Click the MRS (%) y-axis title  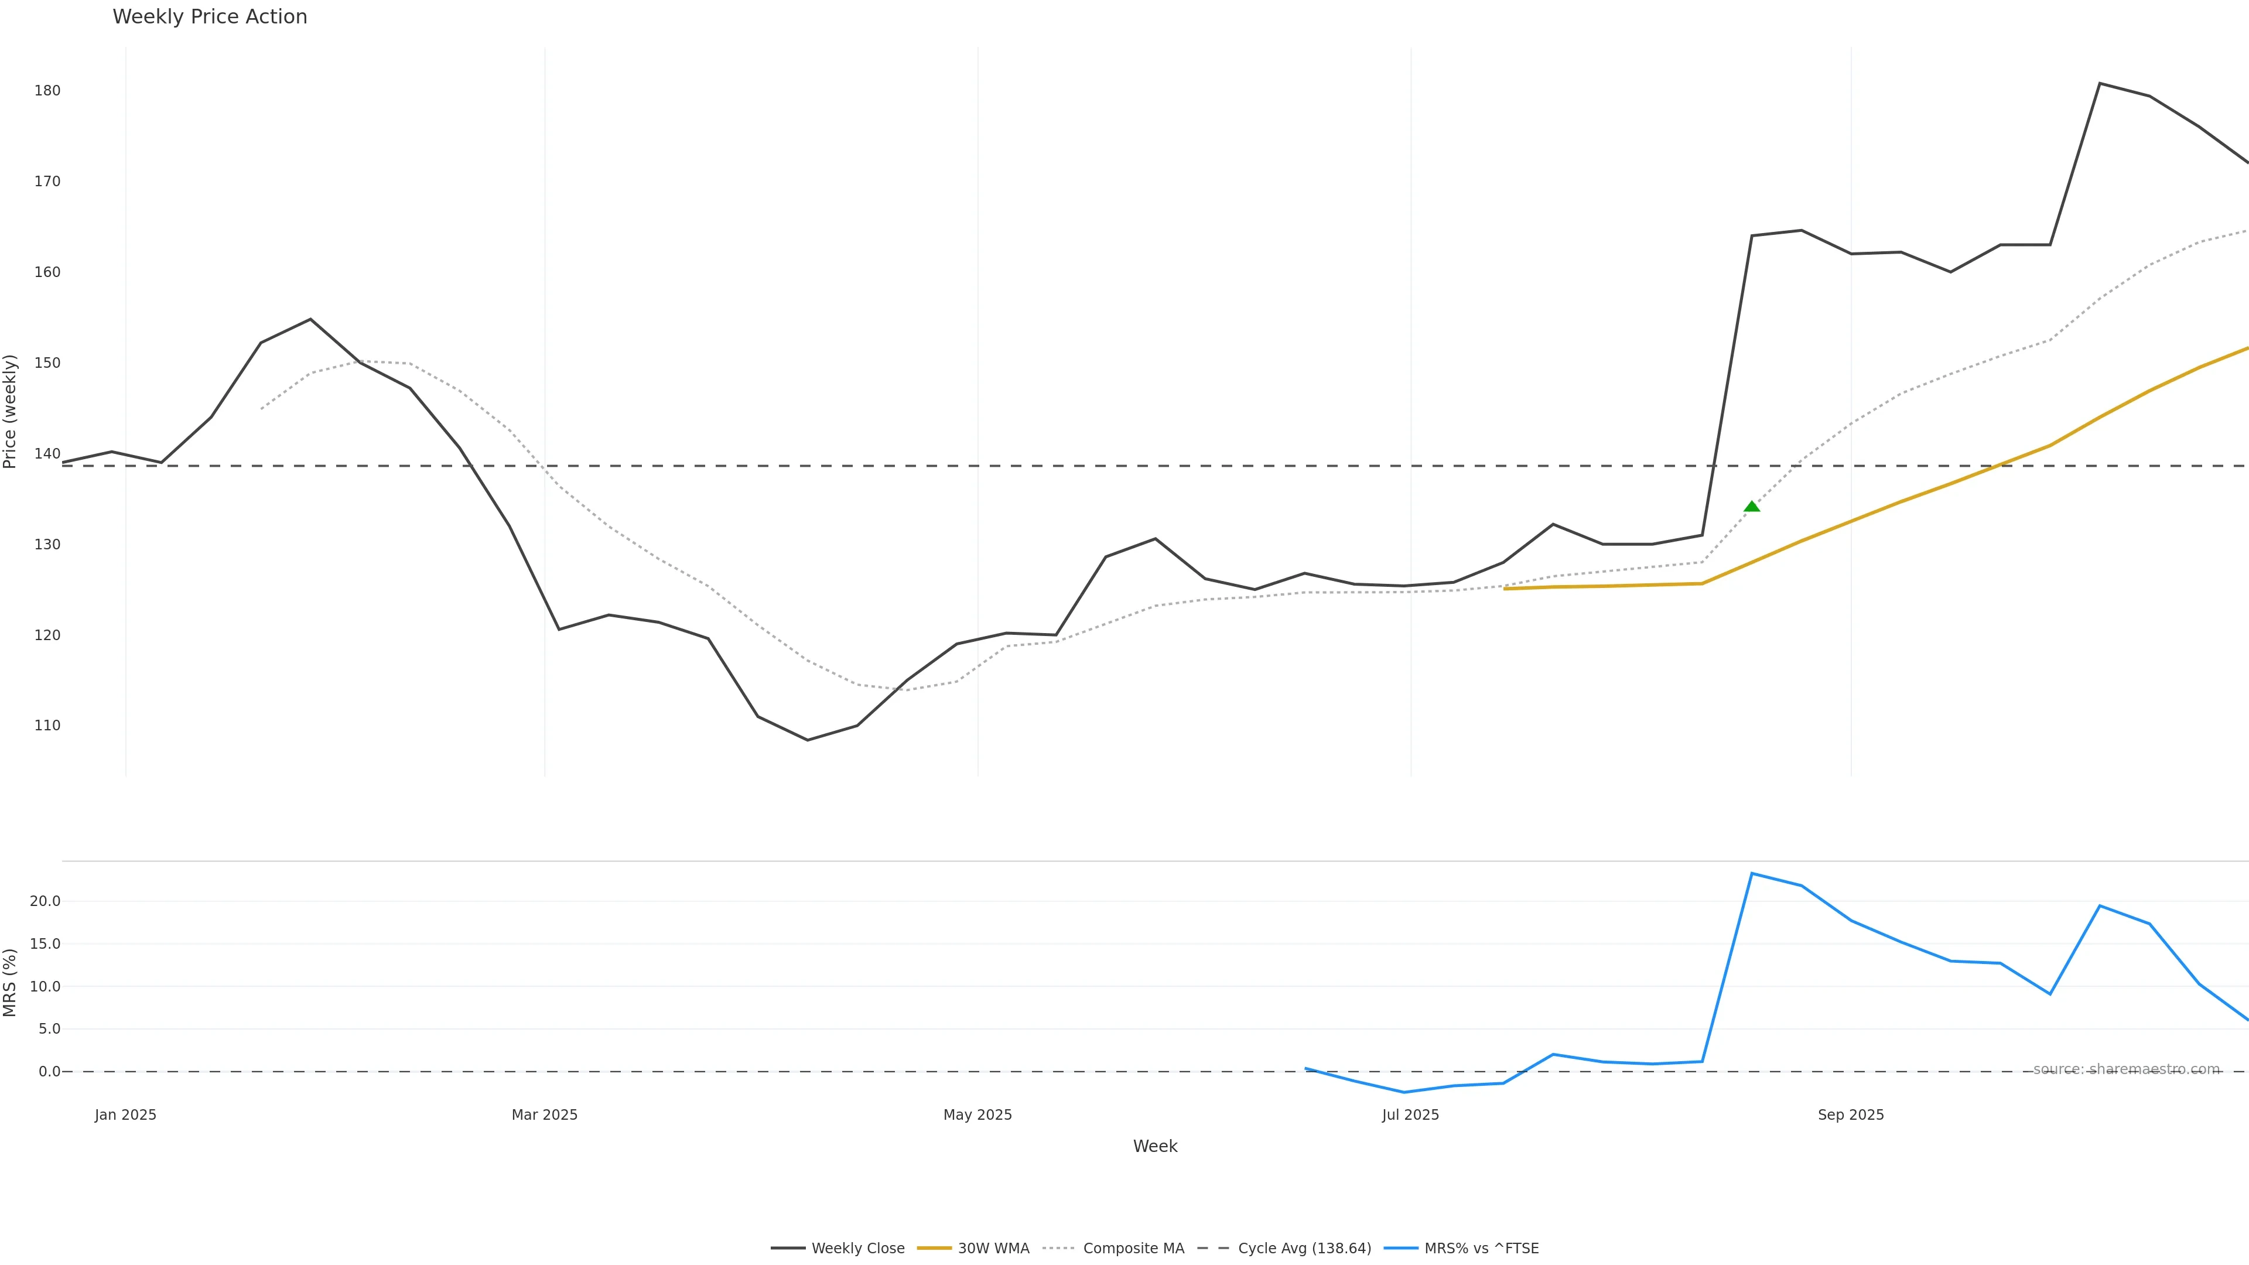pyautogui.click(x=11, y=982)
